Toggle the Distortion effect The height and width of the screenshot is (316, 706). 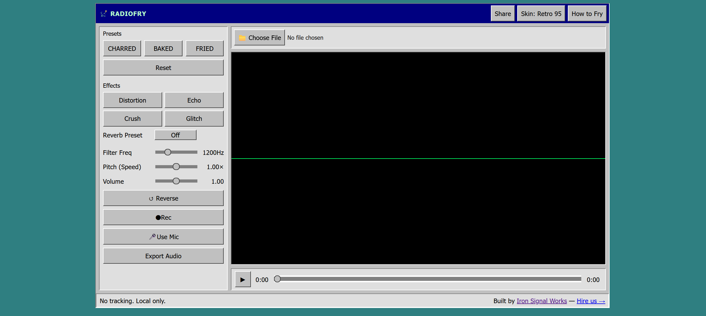click(x=132, y=100)
